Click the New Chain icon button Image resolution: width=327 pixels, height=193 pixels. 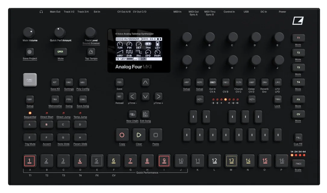[132, 114]
